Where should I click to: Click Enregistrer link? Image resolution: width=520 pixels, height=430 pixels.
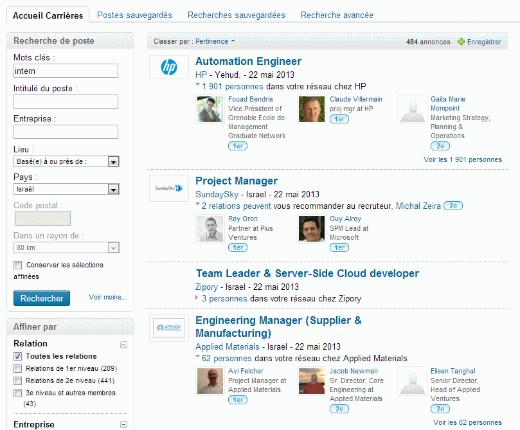[484, 42]
